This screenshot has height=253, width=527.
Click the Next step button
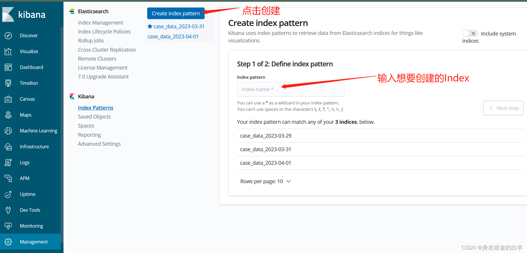click(x=503, y=108)
